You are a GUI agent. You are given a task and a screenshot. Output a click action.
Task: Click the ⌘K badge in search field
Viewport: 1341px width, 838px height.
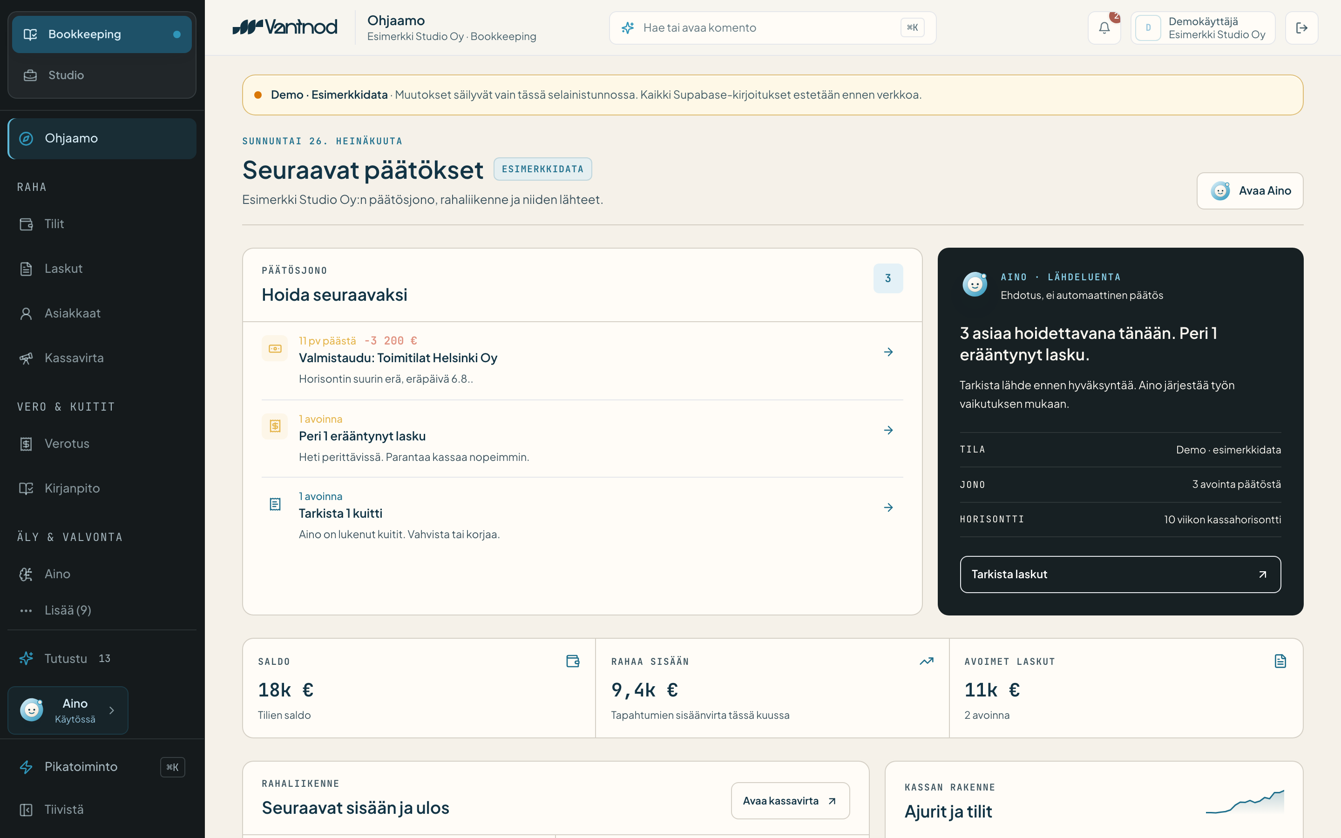[x=912, y=28]
